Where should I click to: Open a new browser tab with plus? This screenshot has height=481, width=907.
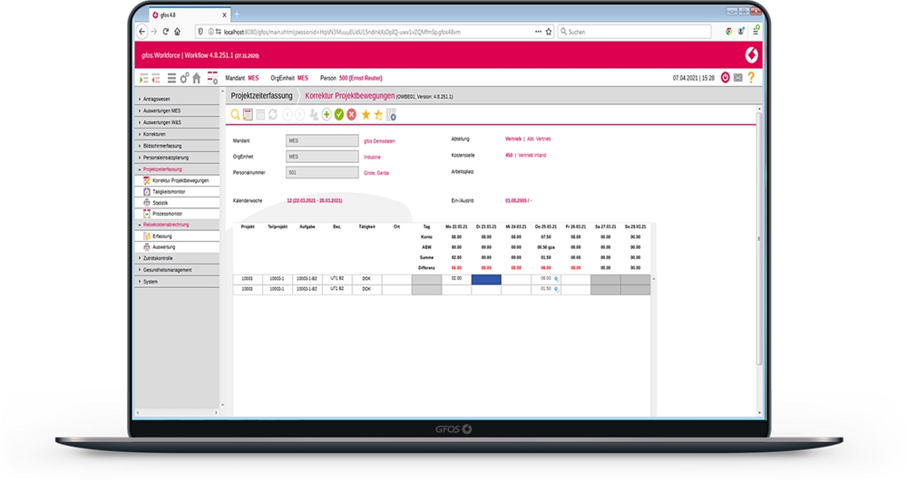[237, 14]
